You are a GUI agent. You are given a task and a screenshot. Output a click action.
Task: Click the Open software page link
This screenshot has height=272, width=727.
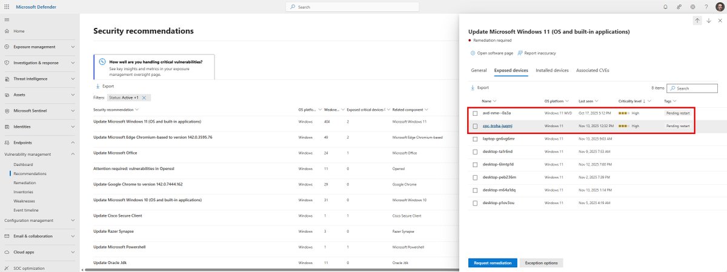coord(495,53)
